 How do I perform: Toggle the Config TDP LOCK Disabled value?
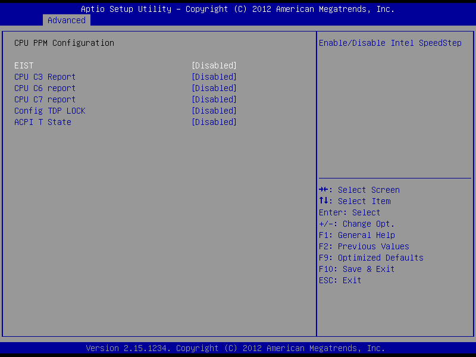pos(214,111)
